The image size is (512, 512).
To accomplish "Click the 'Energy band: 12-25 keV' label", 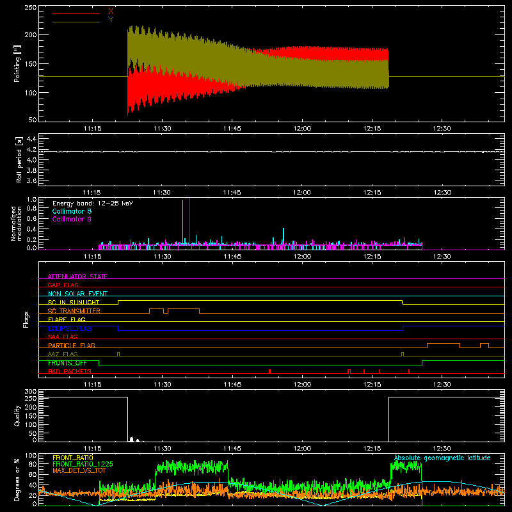I will coord(93,204).
